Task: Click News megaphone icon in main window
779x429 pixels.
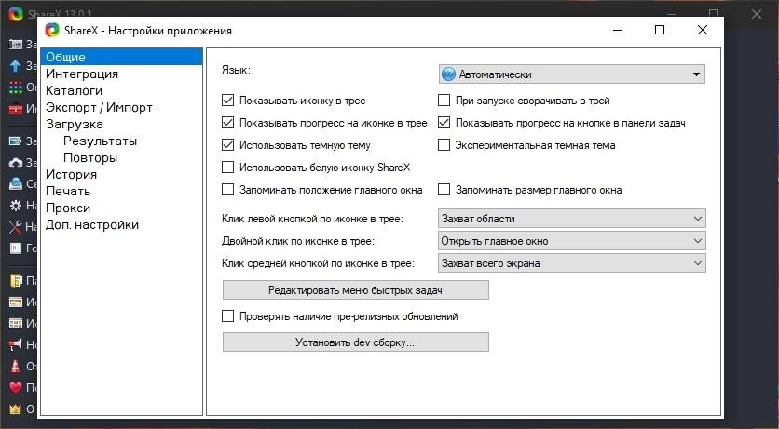Action: 16,344
